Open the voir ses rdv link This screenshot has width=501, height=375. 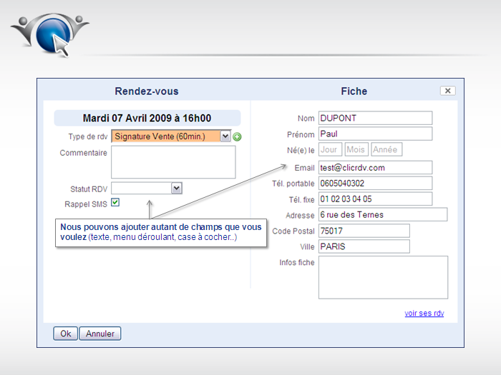coord(424,313)
